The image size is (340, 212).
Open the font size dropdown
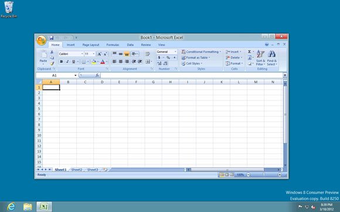point(93,54)
